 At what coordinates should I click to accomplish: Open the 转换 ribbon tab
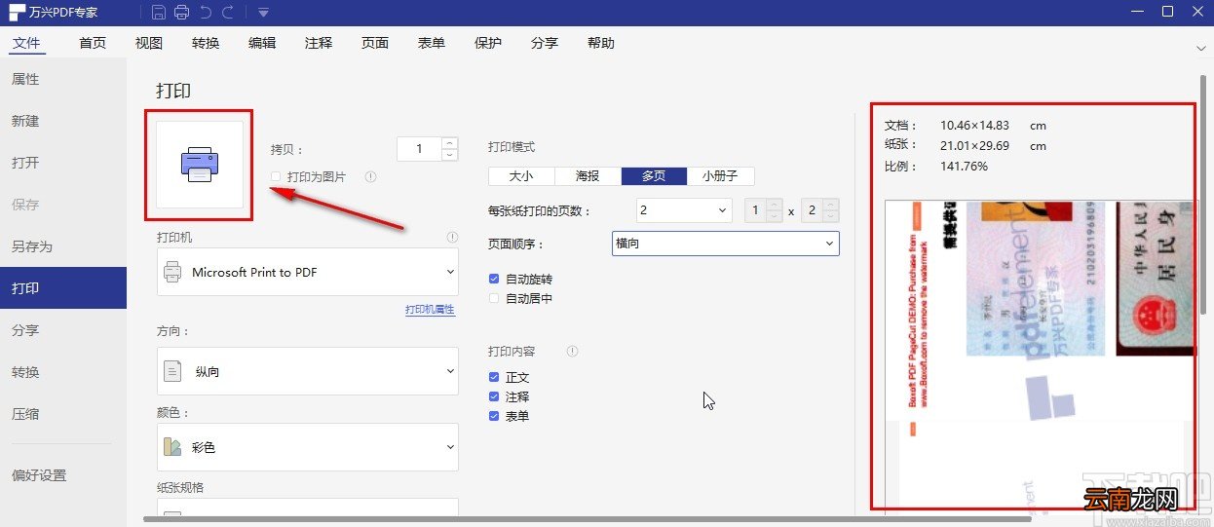tap(206, 43)
